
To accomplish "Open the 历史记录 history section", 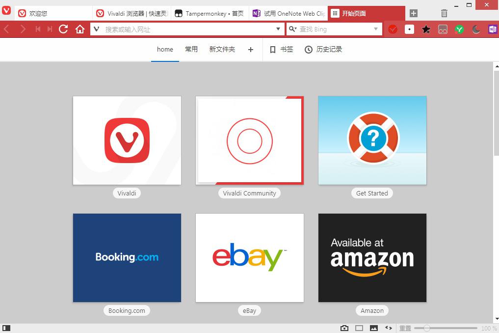I will click(x=323, y=50).
